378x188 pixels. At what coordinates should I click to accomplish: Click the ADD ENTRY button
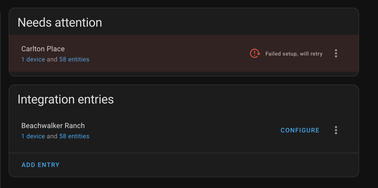(40, 165)
